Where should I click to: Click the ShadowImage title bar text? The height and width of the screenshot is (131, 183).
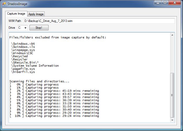[x=17, y=4]
